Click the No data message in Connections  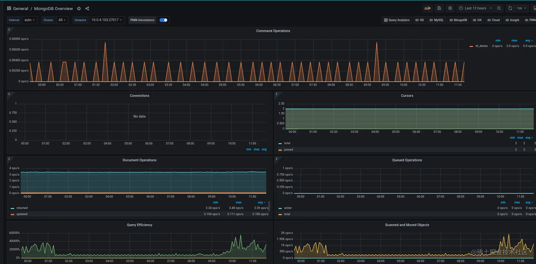[139, 116]
